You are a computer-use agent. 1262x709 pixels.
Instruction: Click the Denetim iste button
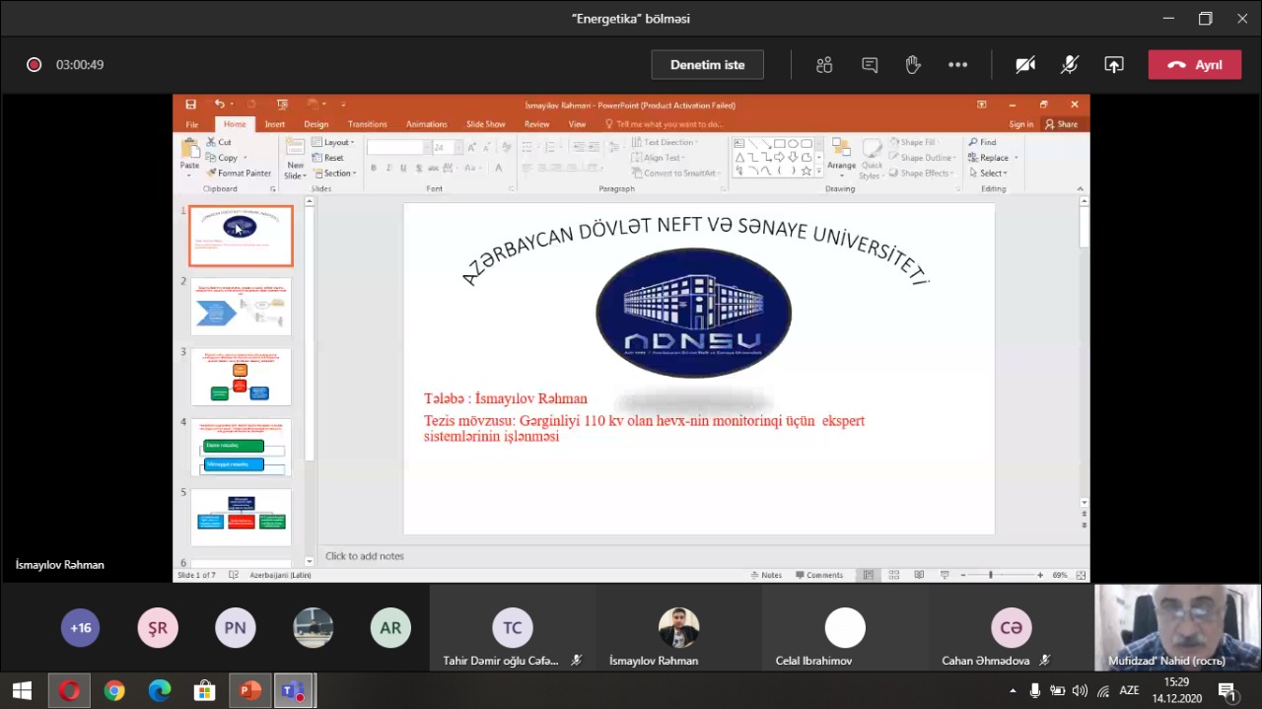(x=708, y=65)
